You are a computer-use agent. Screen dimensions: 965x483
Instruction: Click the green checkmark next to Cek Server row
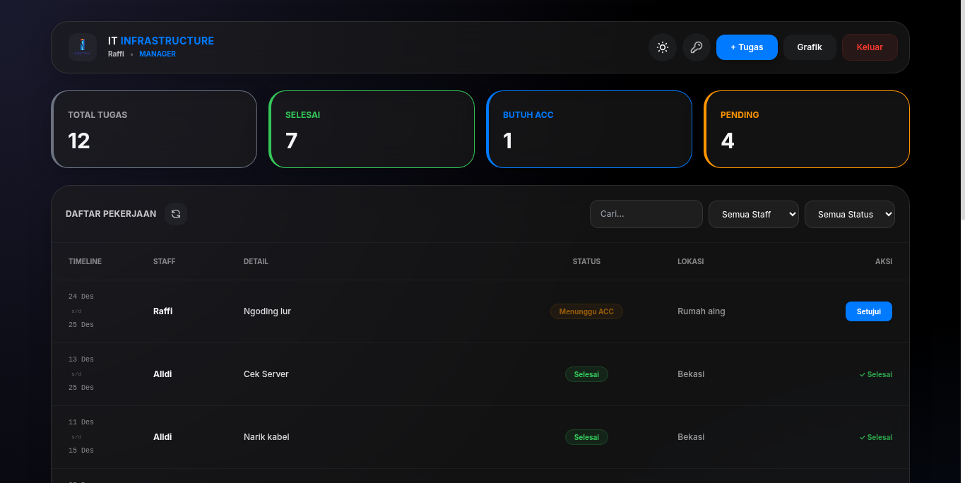pos(875,374)
